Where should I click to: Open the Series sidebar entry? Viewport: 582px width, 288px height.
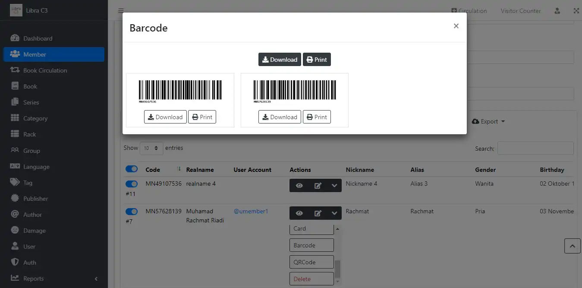click(x=54, y=102)
